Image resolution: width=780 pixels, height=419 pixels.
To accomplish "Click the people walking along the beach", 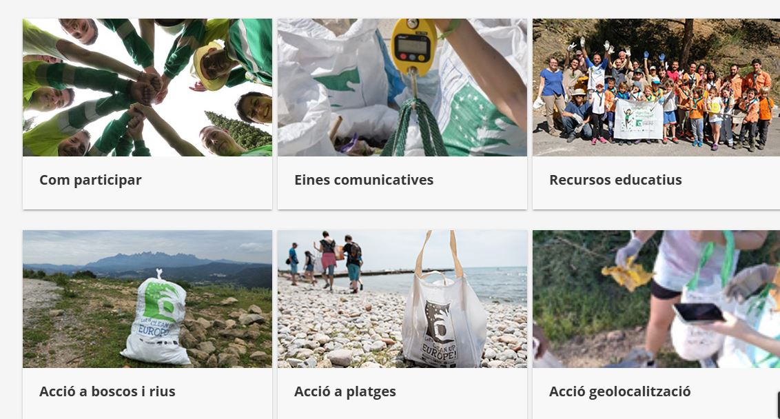I will click(327, 261).
